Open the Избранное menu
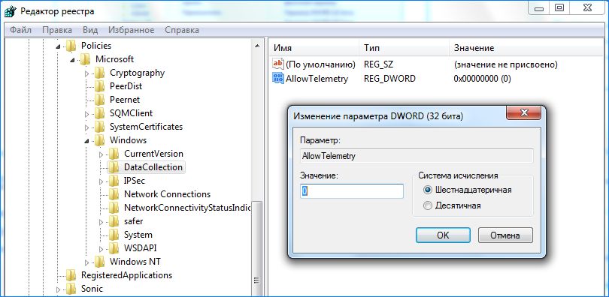 (x=132, y=30)
